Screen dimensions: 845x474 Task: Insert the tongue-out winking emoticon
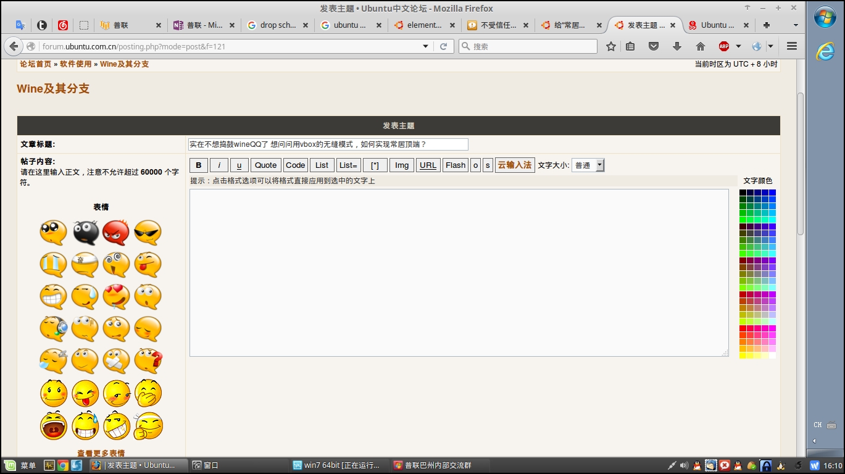148,265
